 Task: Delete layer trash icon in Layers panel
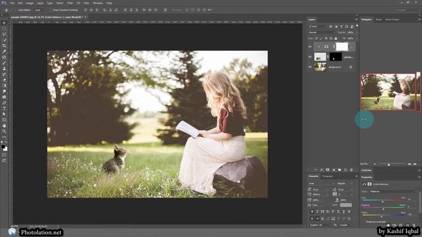pos(351,170)
